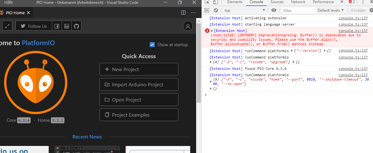Open the Hilfe menu
The height and width of the screenshot is (153, 373).
[9, 3]
